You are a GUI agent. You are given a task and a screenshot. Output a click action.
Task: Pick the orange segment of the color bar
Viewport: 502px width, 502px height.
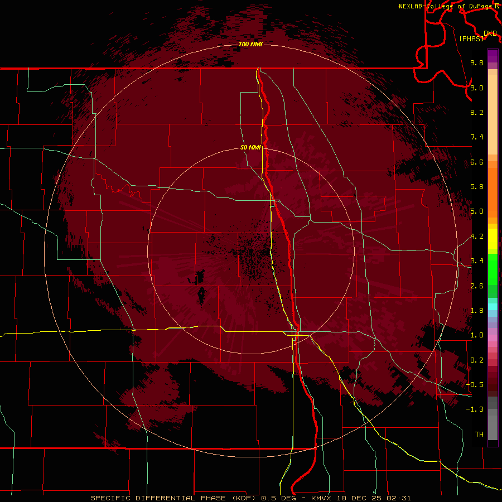pos(493,193)
